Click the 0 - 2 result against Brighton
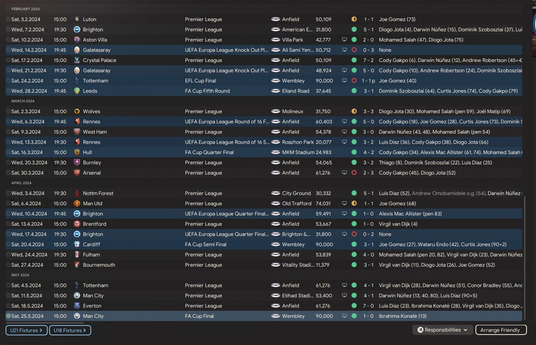 click(x=368, y=234)
